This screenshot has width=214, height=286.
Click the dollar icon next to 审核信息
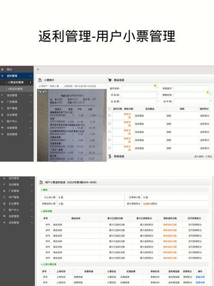[110, 156]
